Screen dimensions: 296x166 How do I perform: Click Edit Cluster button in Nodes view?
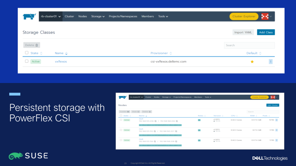tap(273, 105)
